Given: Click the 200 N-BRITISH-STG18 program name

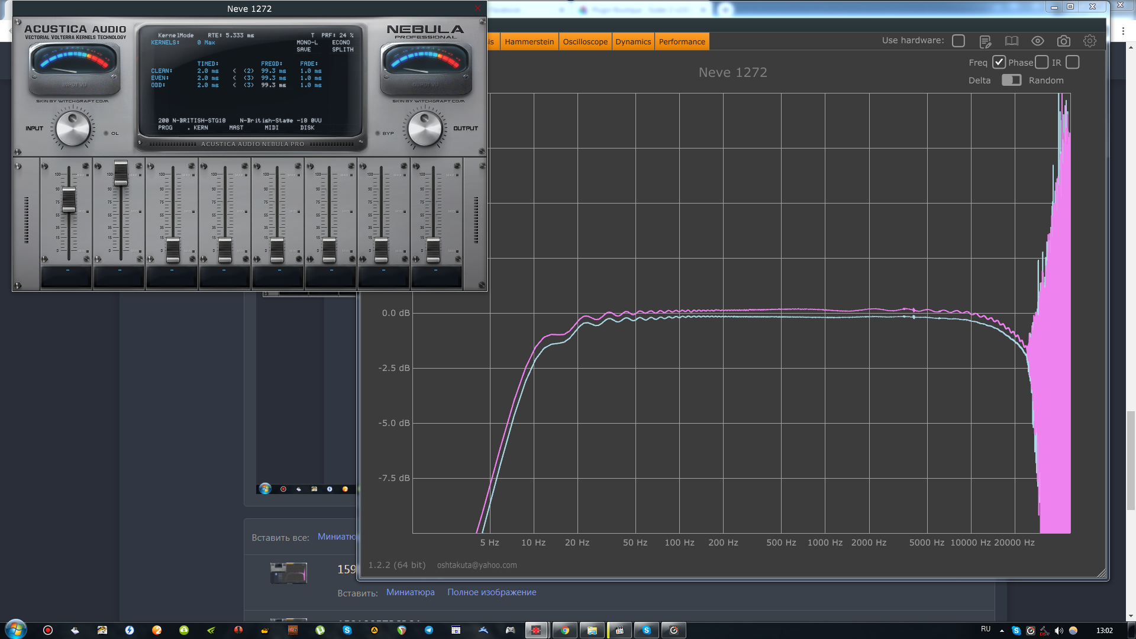Looking at the screenshot, I should tap(192, 121).
